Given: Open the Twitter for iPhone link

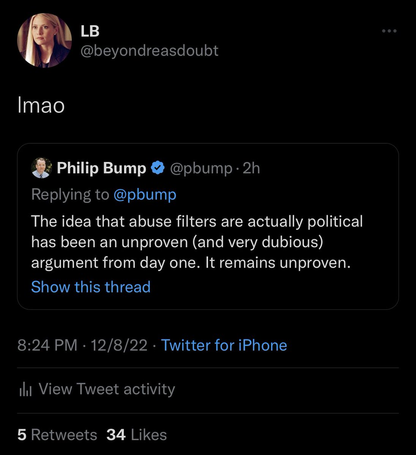Looking at the screenshot, I should pos(224,345).
